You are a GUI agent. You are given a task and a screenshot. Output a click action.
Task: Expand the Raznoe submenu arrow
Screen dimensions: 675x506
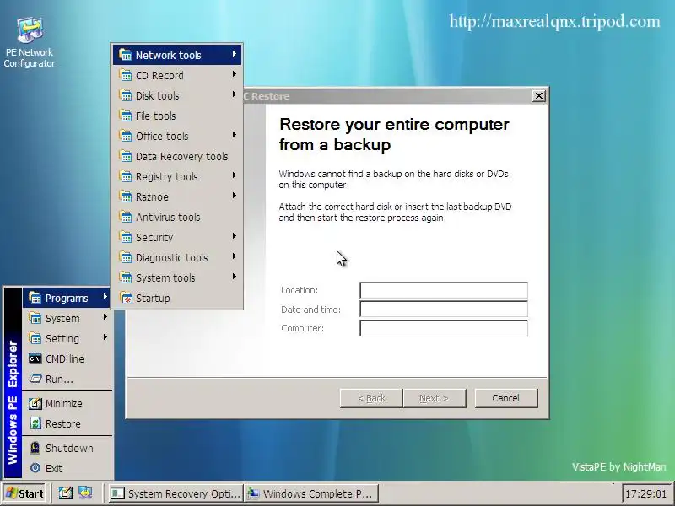click(x=235, y=196)
